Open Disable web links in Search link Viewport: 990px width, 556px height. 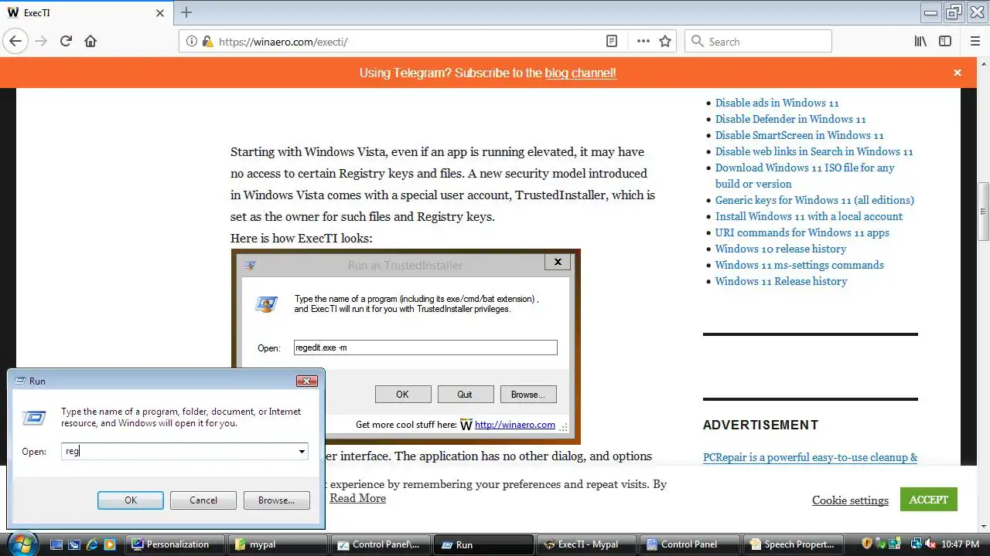click(x=814, y=151)
